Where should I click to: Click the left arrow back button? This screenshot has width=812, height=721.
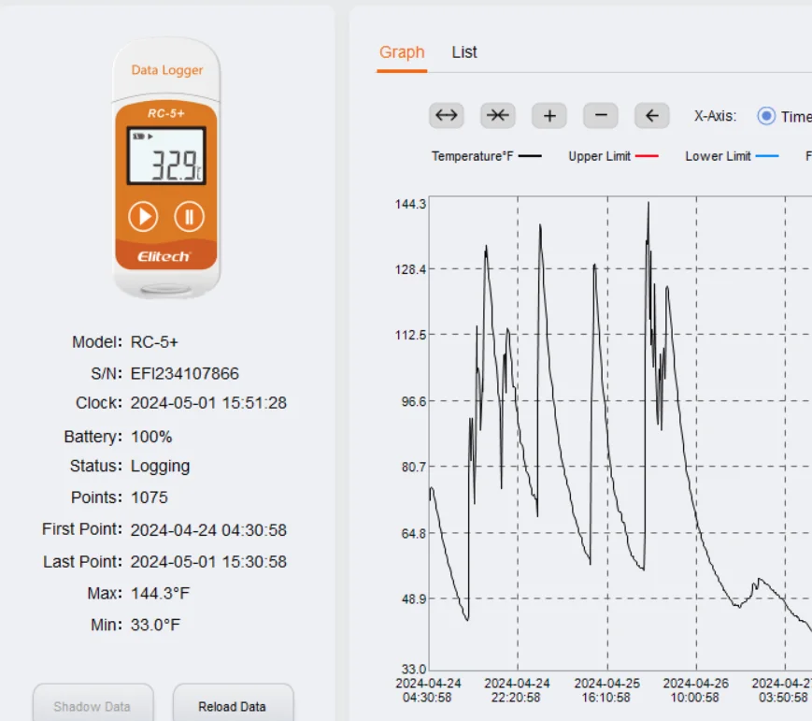click(652, 116)
